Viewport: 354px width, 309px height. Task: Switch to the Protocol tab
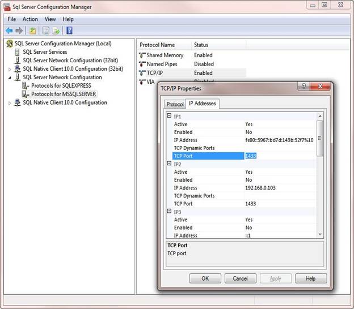pos(175,104)
